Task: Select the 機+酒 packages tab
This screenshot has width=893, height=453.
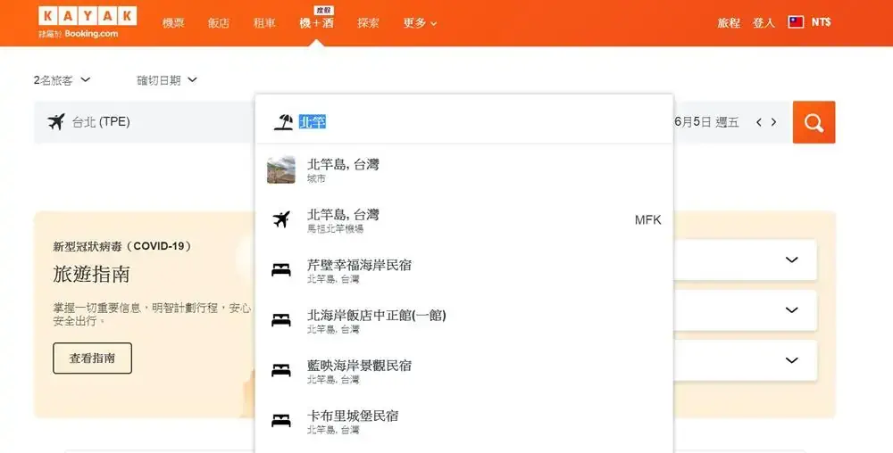Action: coord(317,23)
